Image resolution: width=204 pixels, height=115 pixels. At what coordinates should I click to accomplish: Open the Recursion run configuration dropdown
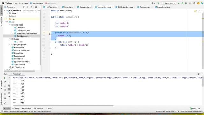pyautogui.click(x=169, y=3)
